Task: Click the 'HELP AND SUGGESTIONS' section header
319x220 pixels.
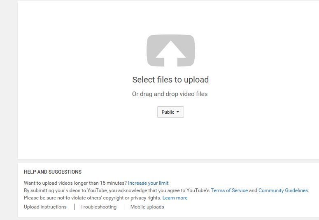Action: [53, 172]
